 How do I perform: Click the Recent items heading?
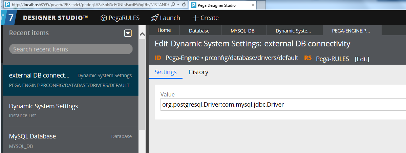coord(29,33)
